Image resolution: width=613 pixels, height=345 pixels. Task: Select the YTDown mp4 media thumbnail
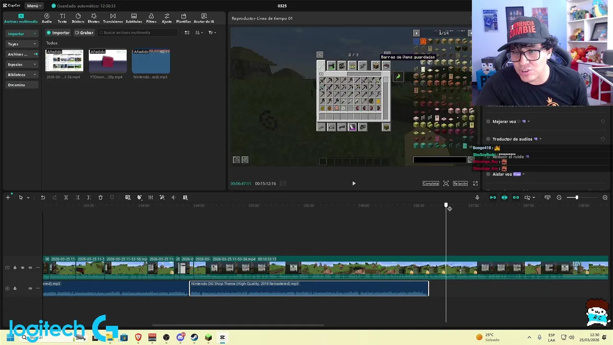point(108,61)
